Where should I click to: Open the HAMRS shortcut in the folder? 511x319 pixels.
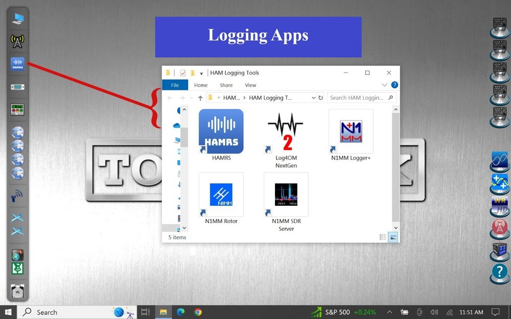221,132
